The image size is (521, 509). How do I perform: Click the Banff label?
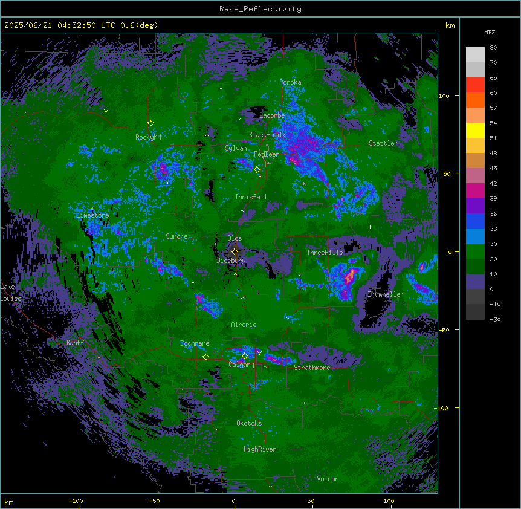pos(75,343)
